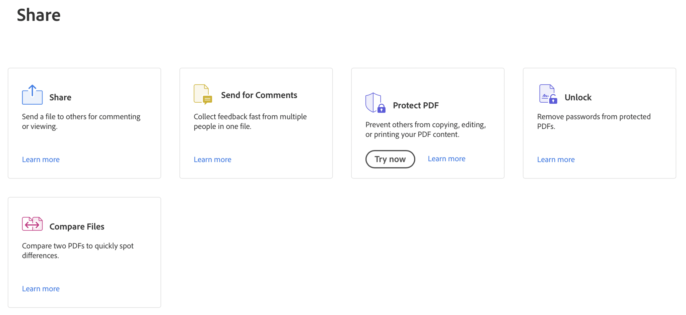Select the Protect PDF title
Viewport: 686px width, 315px height.
(x=416, y=106)
